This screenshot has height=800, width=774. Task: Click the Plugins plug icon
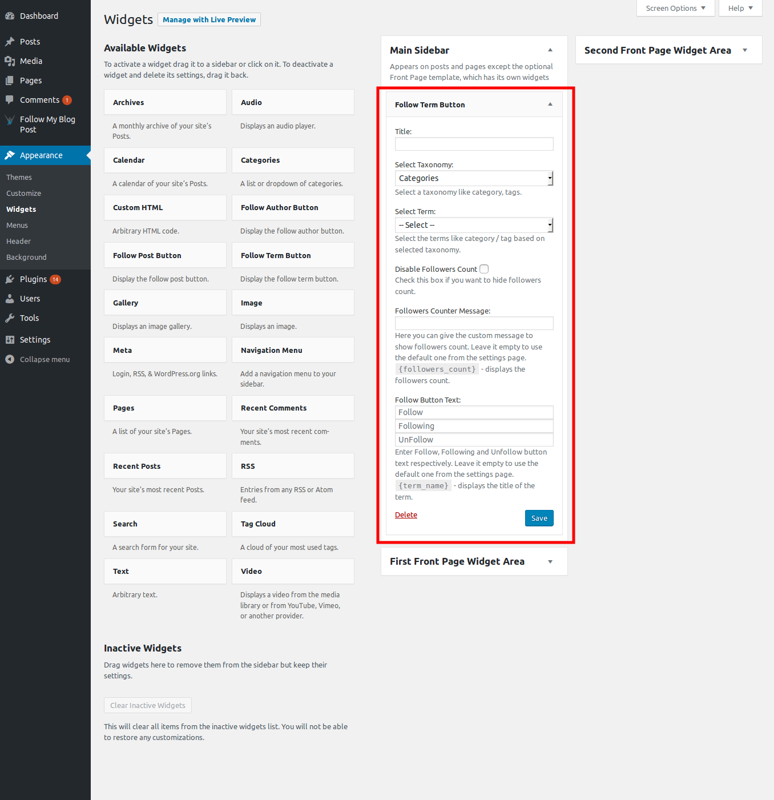(10, 279)
